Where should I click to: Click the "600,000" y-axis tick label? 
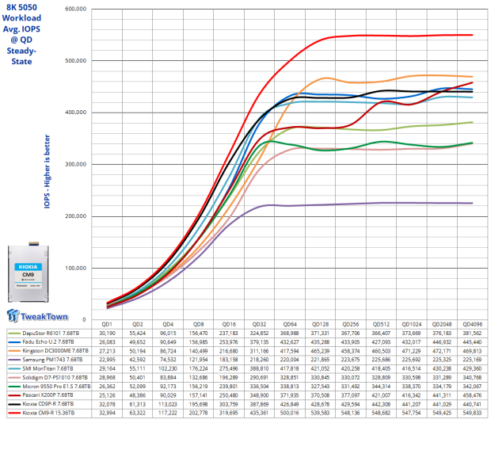pyautogui.click(x=75, y=9)
